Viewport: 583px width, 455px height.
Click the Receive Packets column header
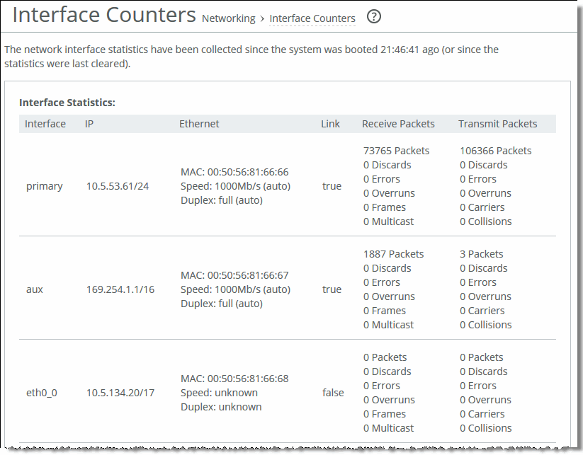(x=398, y=124)
